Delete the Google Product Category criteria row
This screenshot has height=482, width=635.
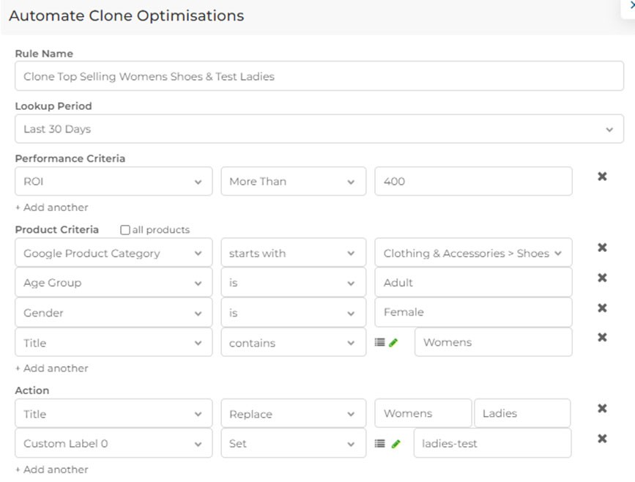pos(602,247)
